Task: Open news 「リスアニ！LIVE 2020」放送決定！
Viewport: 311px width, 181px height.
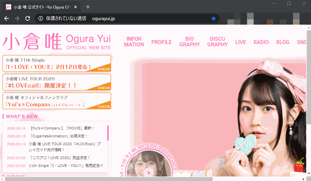Action: (x=60, y=158)
